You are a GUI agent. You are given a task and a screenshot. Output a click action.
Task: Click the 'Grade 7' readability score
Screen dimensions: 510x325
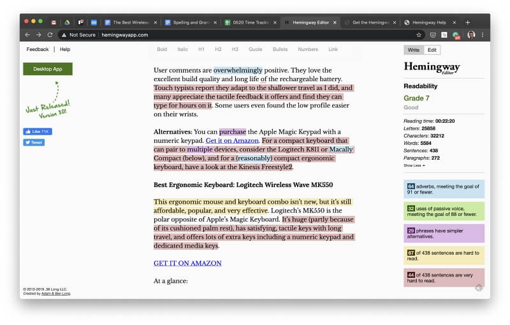tap(416, 98)
